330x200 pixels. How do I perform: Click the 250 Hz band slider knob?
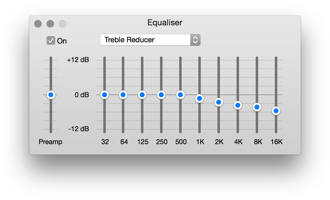pos(161,95)
